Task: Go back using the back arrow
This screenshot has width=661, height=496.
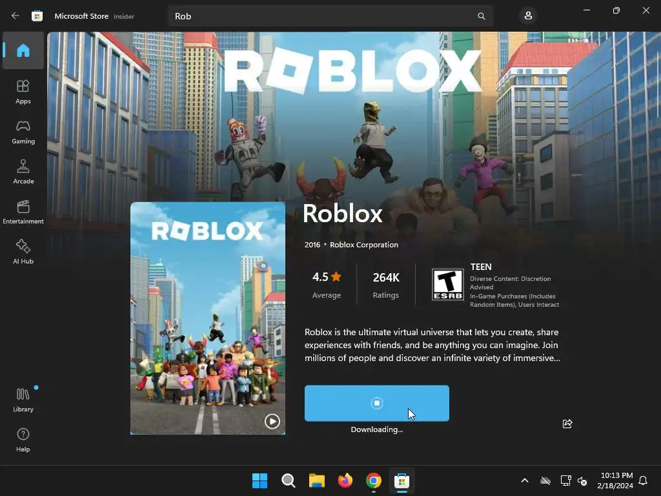Action: (15, 16)
